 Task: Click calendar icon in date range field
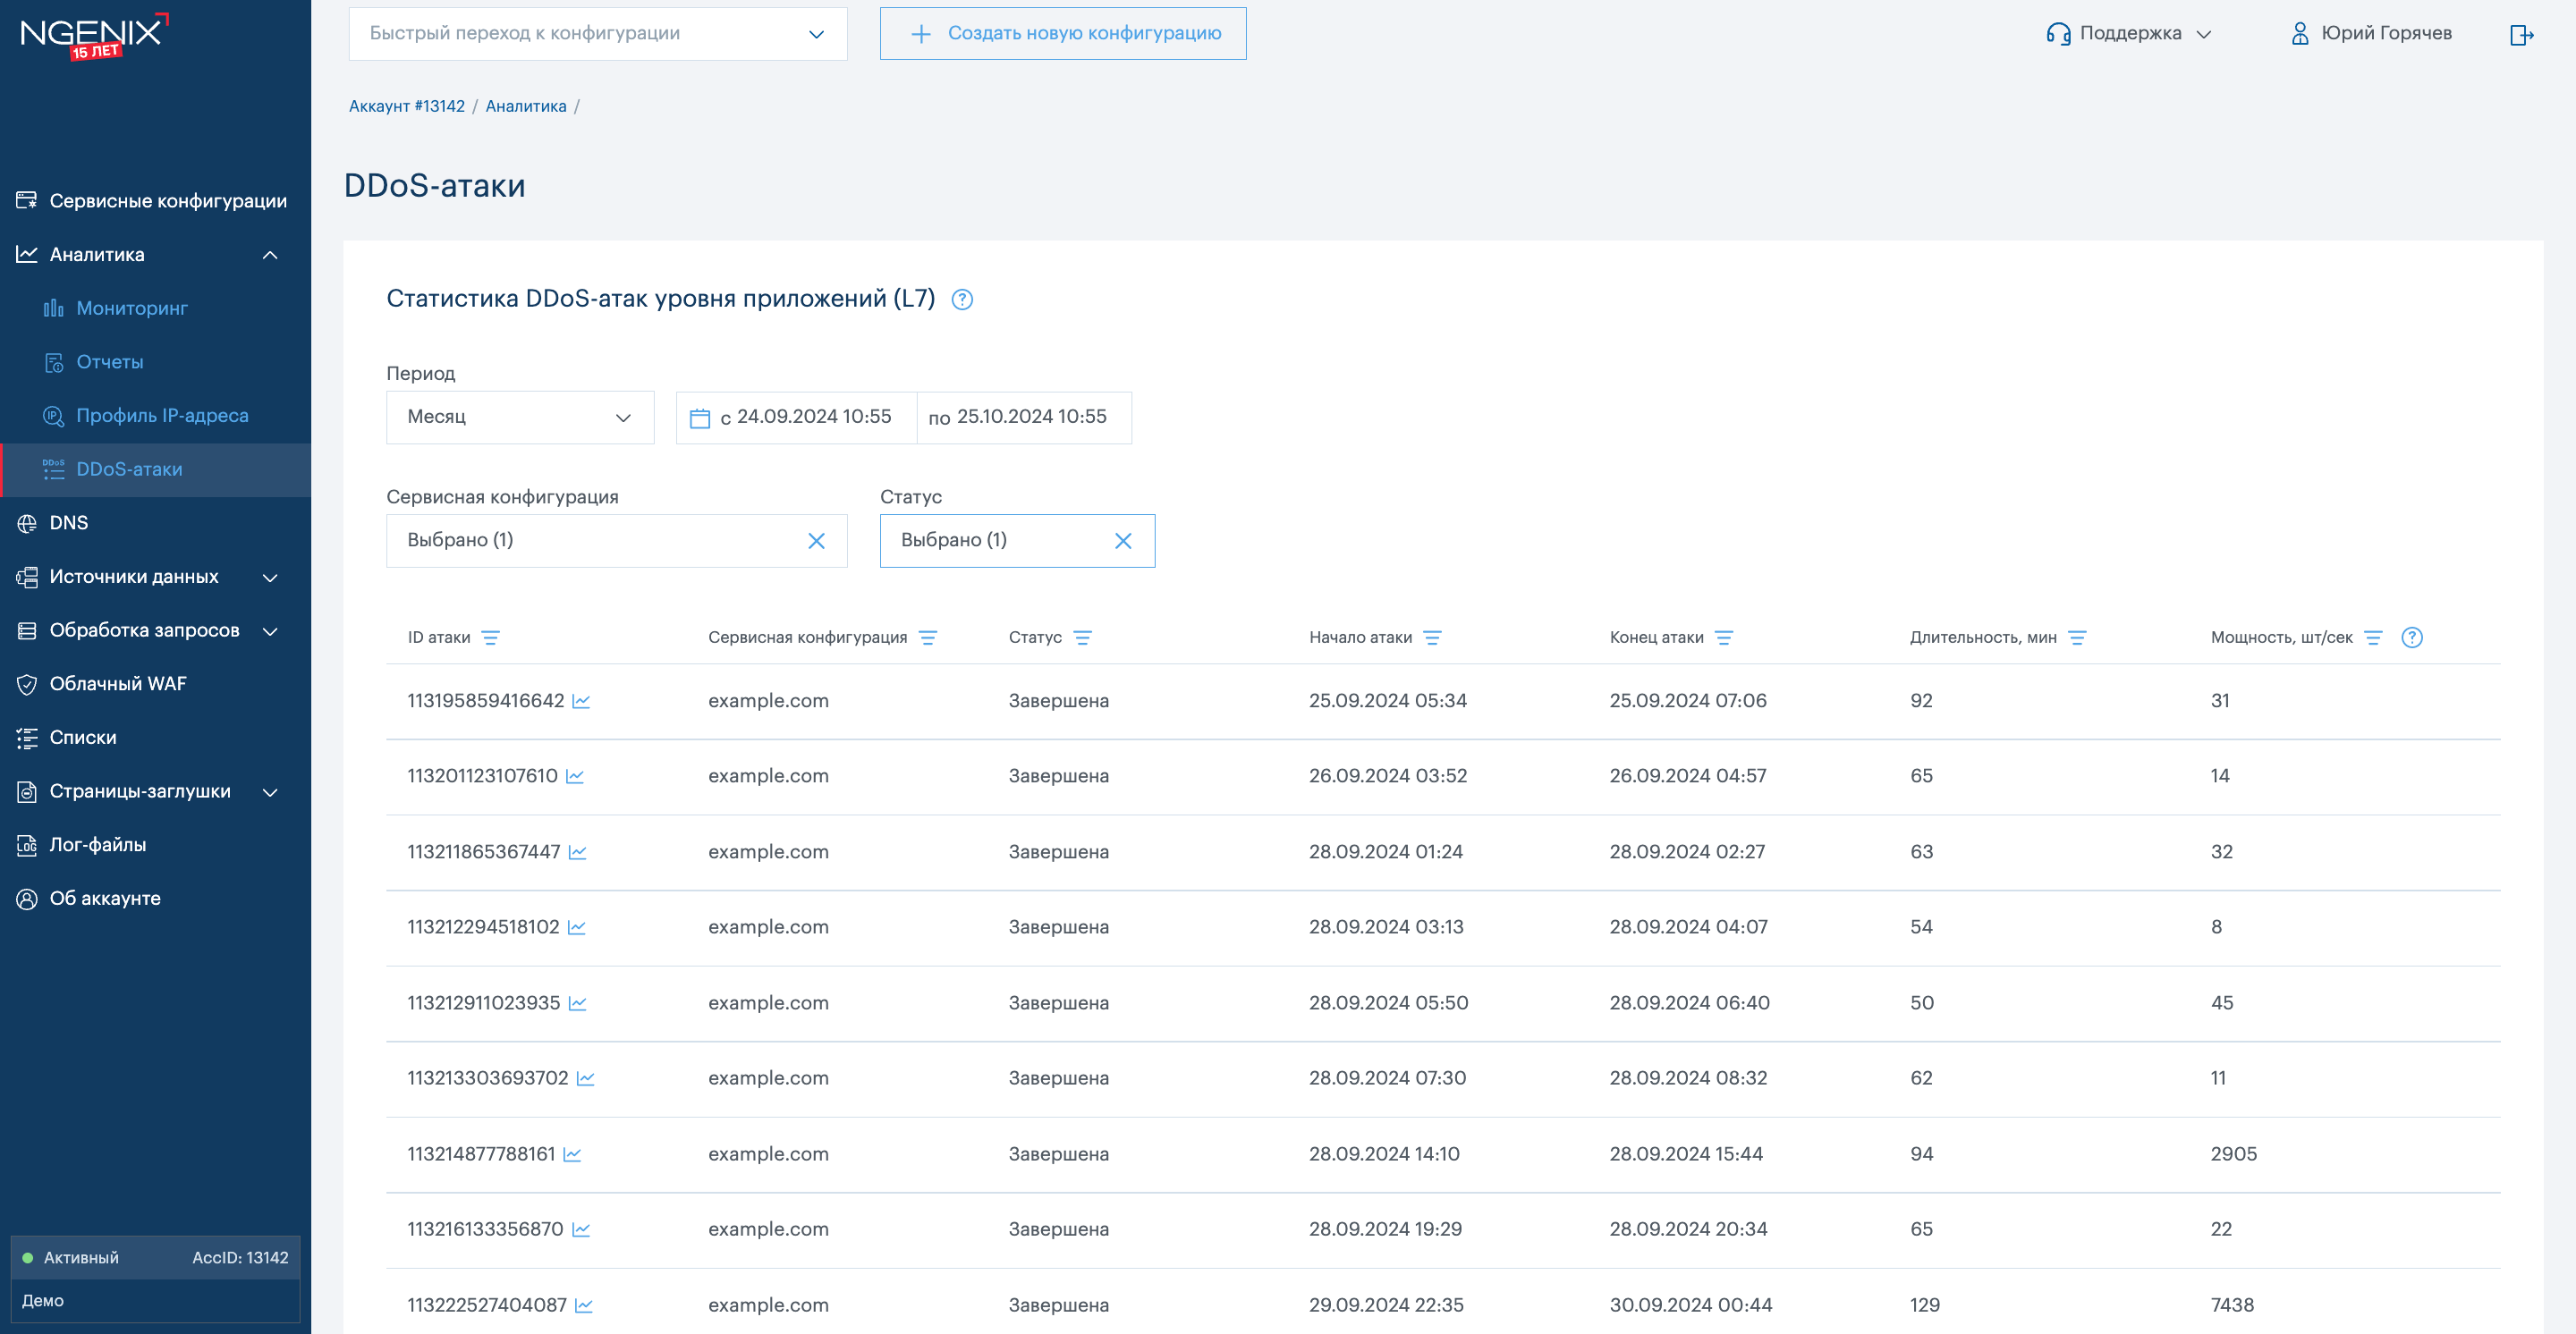coord(699,418)
